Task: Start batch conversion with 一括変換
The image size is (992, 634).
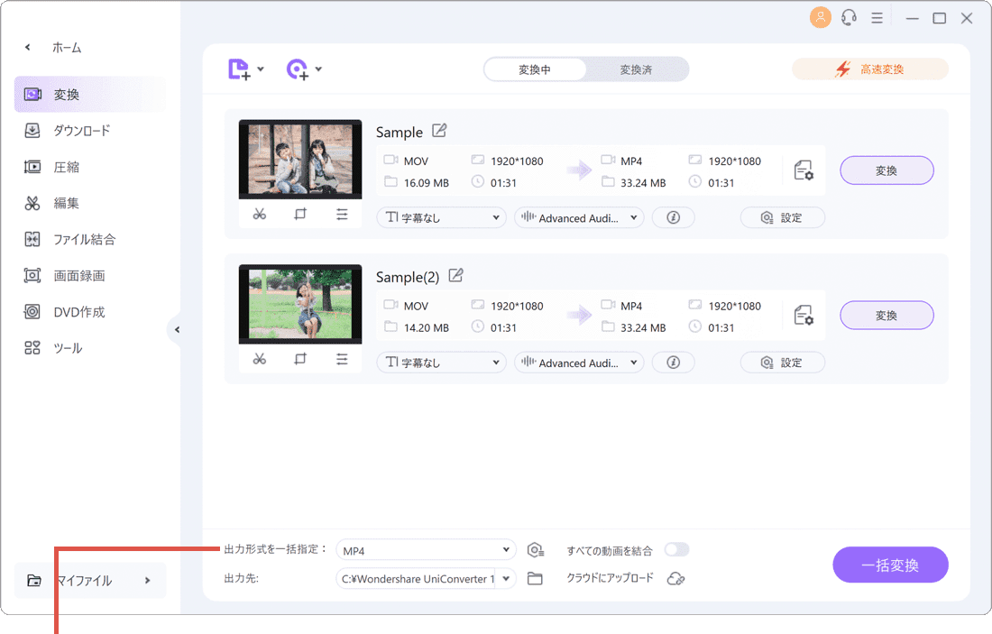Action: 890,565
